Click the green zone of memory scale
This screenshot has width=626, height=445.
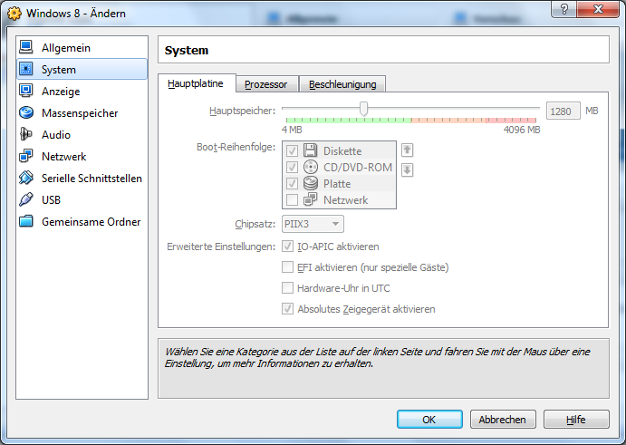pos(349,120)
